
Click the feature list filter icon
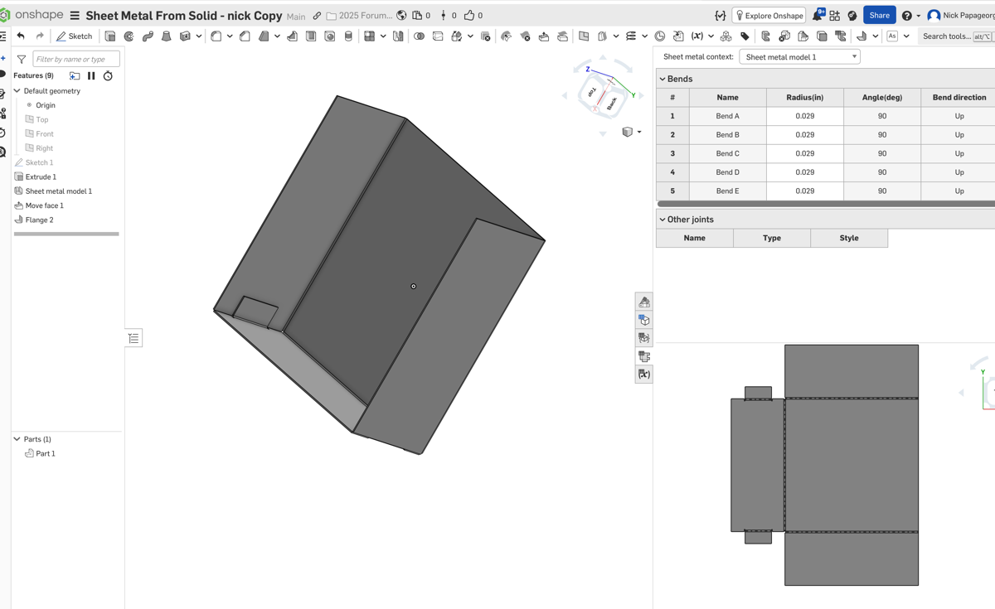tap(22, 59)
